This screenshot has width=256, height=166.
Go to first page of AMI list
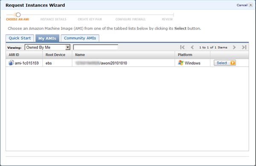182,47
